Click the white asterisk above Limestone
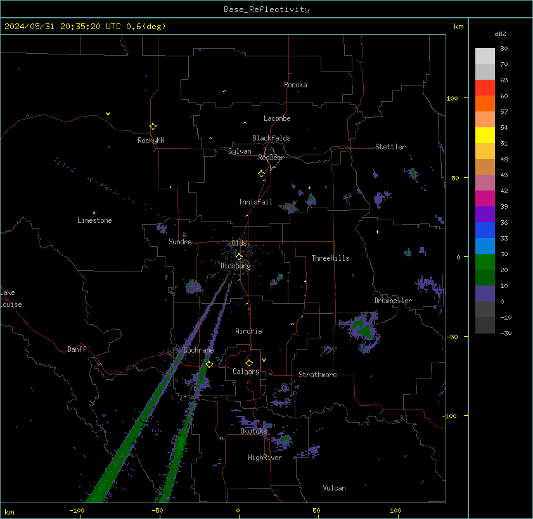 coord(94,213)
